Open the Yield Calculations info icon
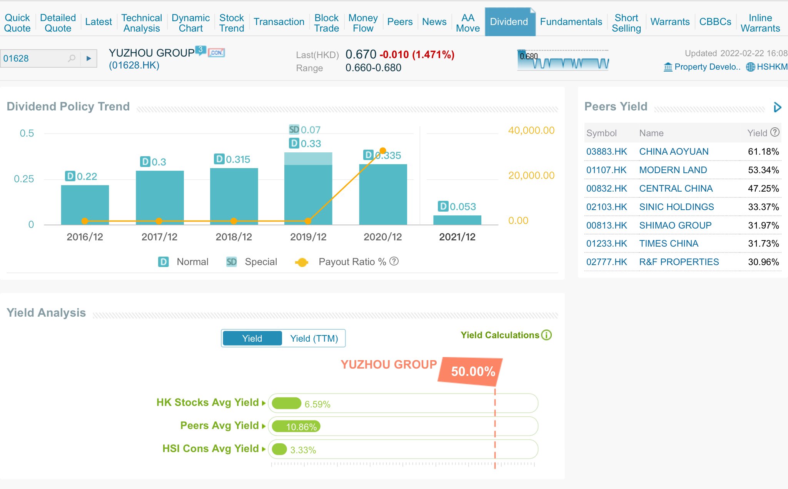Screen dimensions: 788x489 pos(546,335)
